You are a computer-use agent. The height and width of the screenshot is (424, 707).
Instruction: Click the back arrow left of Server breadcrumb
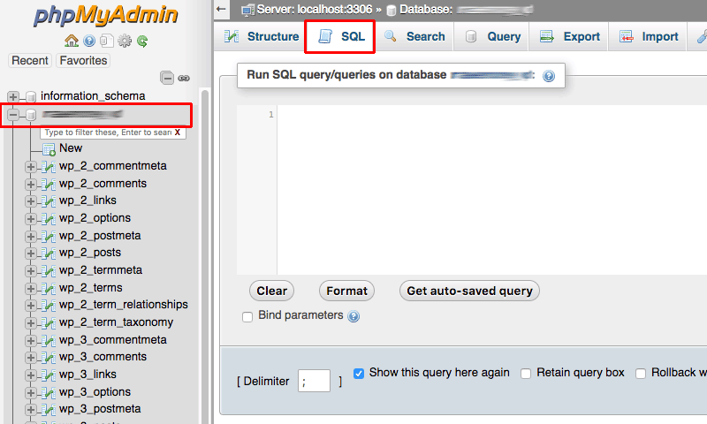click(x=221, y=9)
